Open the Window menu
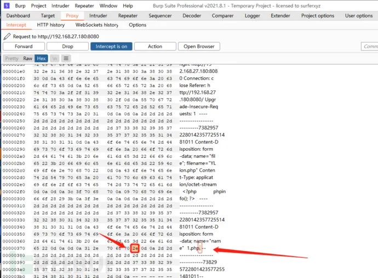The image size is (378, 278). click(x=108, y=5)
